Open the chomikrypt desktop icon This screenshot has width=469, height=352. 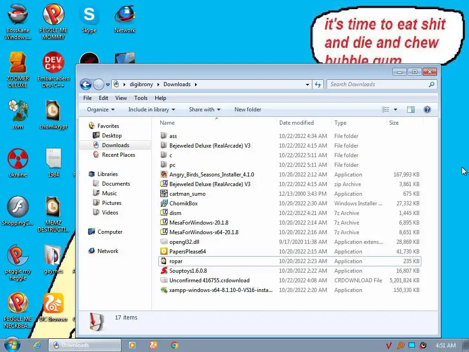[53, 115]
